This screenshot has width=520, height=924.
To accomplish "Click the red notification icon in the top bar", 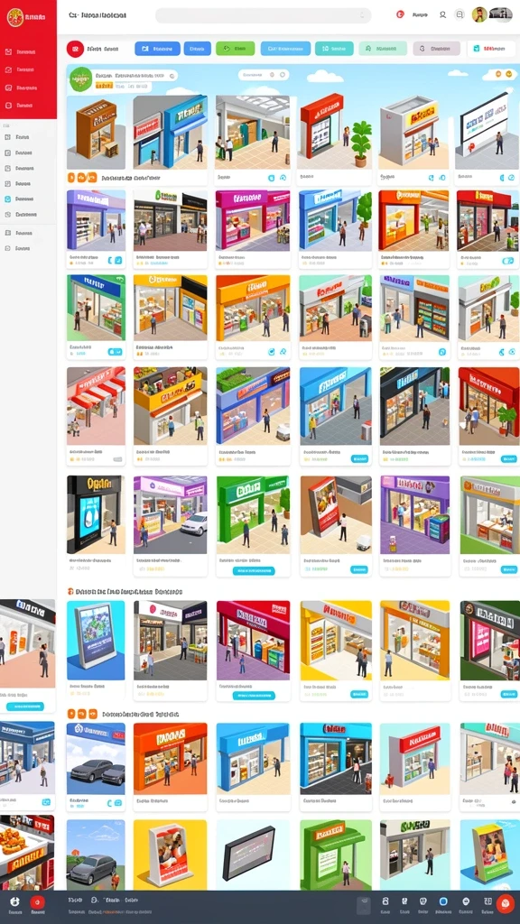I will click(x=400, y=14).
